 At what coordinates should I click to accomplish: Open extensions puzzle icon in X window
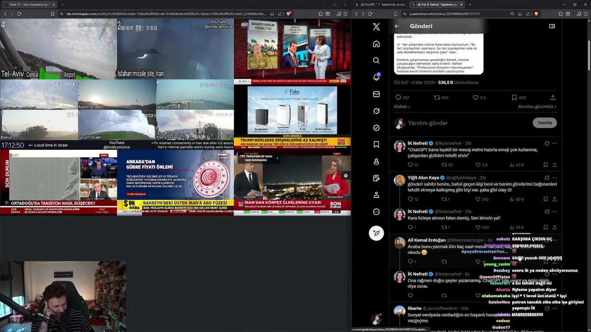coord(561,14)
